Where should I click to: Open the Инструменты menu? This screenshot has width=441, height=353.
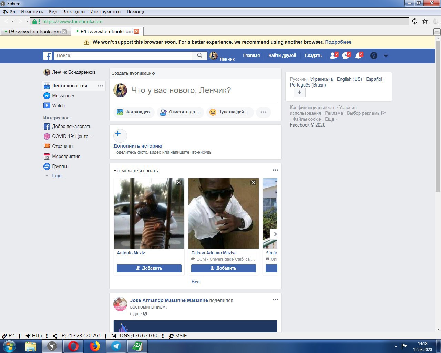coord(106,12)
